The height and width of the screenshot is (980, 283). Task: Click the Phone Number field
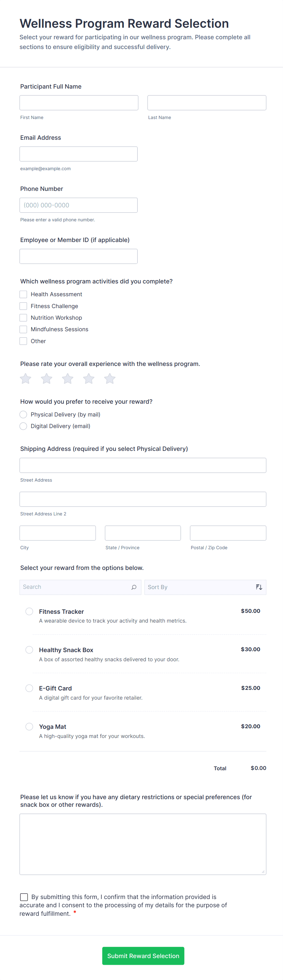pyautogui.click(x=79, y=205)
